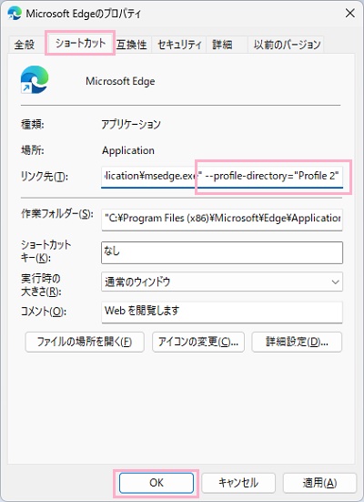364x502 pixels.
Task: Click the ファイルの場所を開く button
Action: [85, 342]
